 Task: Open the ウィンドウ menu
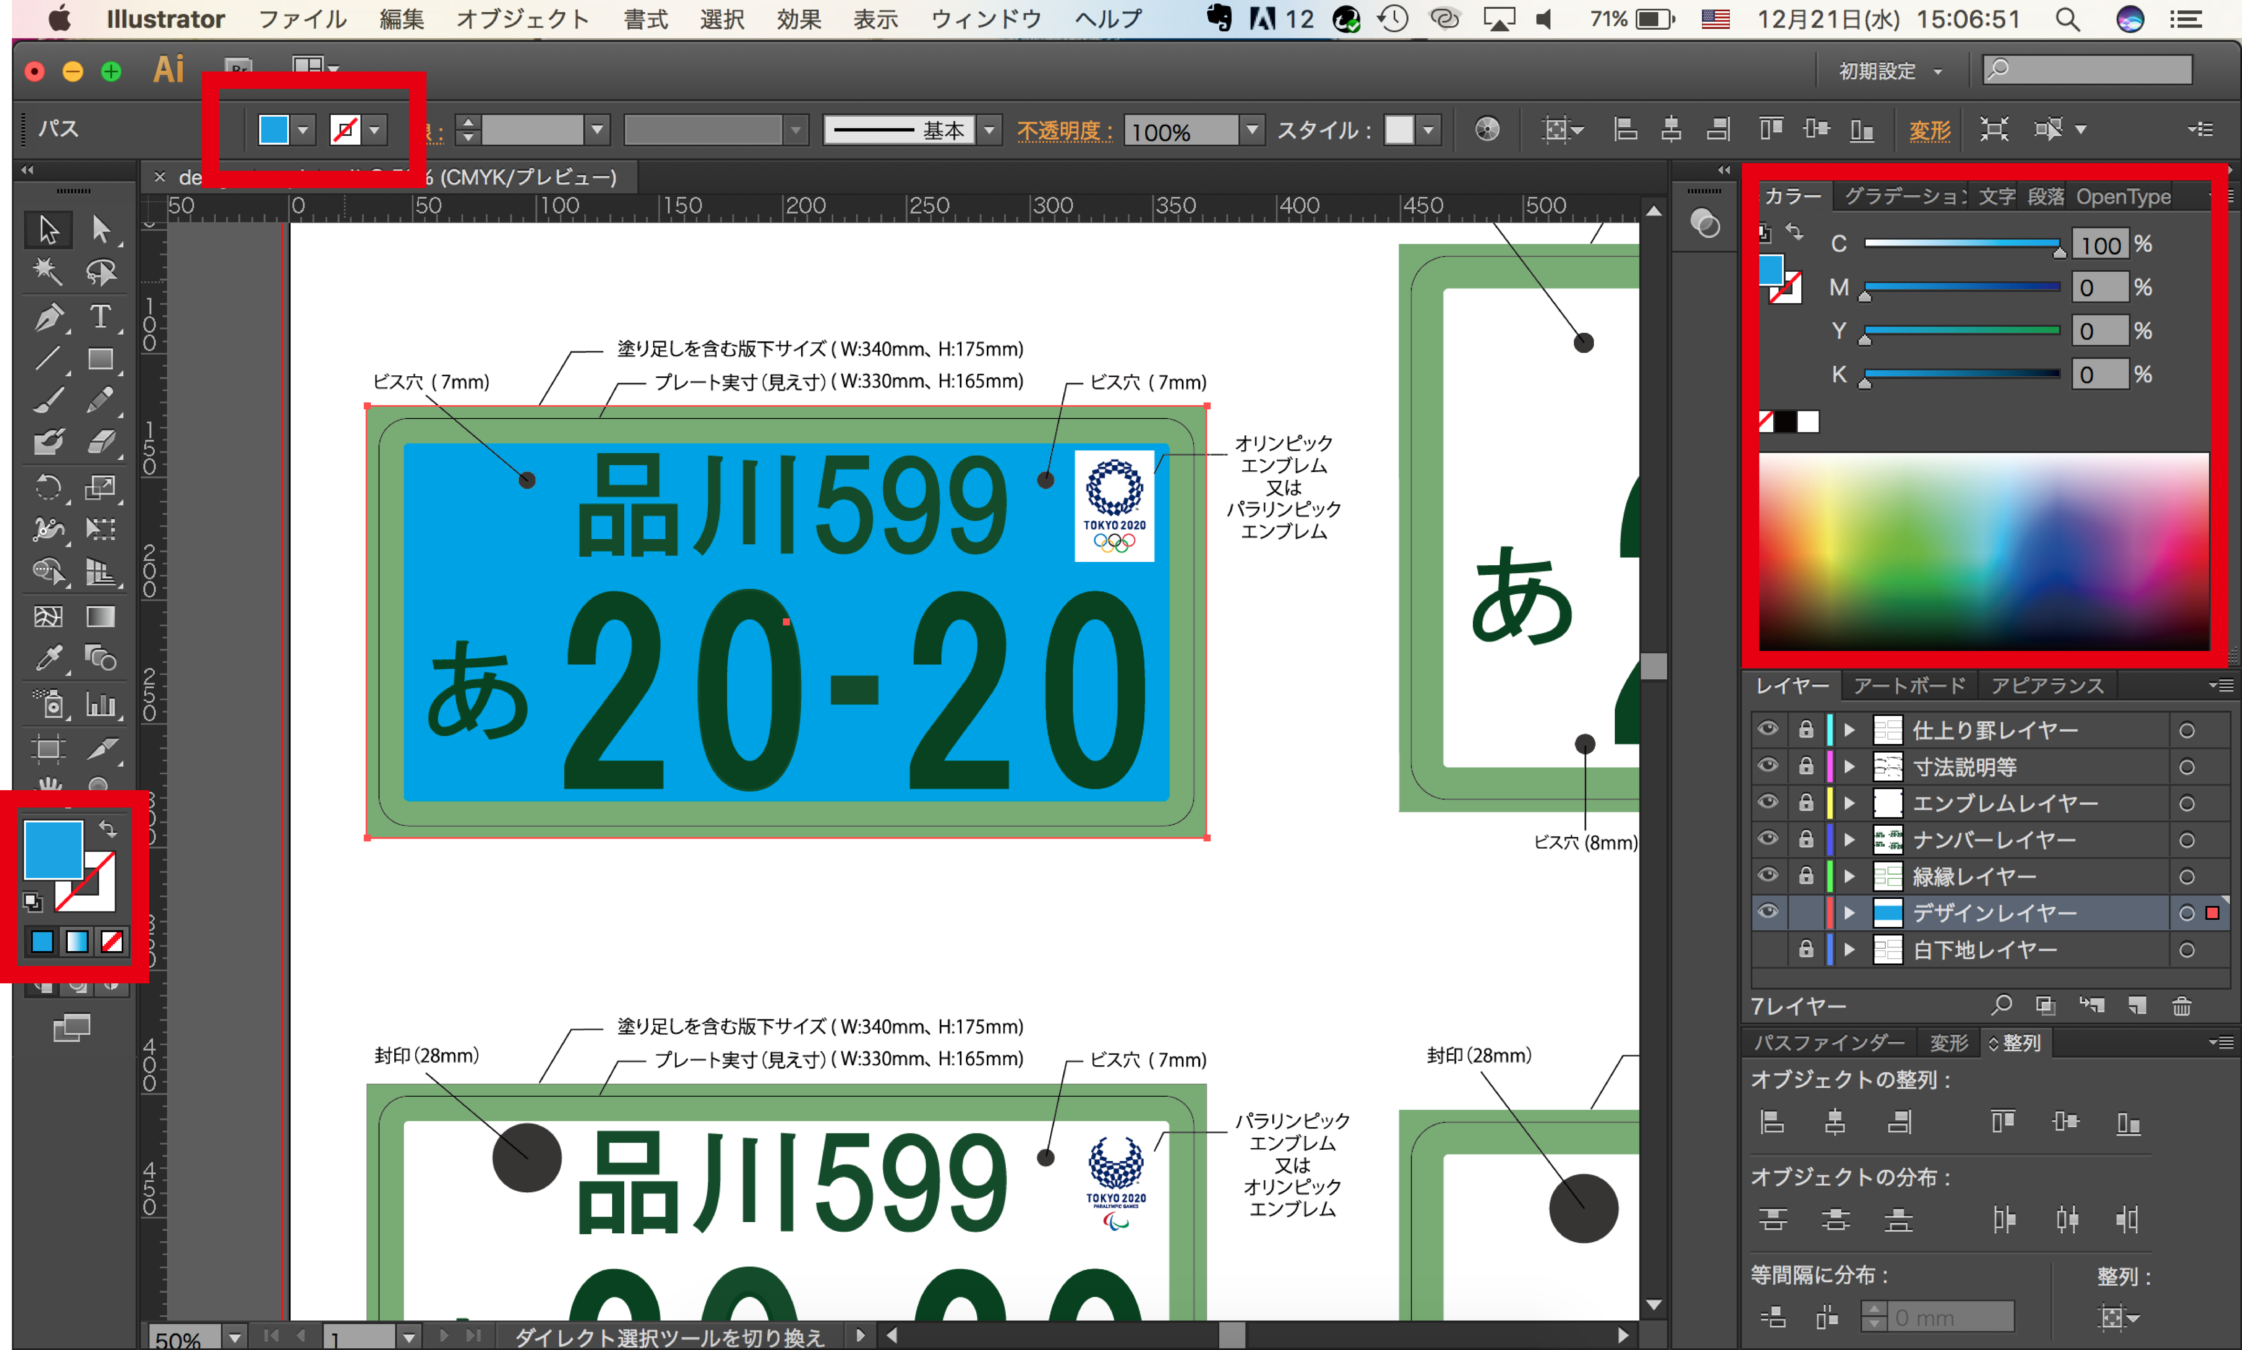[x=986, y=19]
